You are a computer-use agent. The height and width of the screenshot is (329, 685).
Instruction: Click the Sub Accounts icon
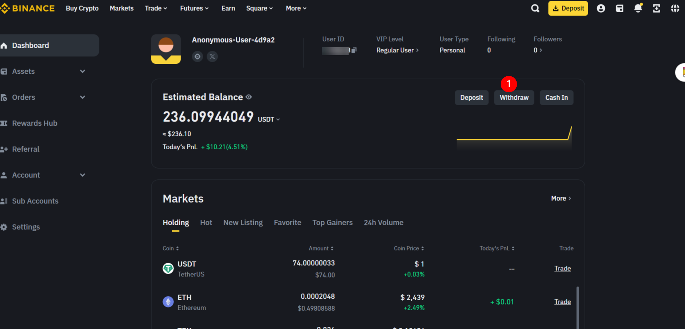pos(4,201)
